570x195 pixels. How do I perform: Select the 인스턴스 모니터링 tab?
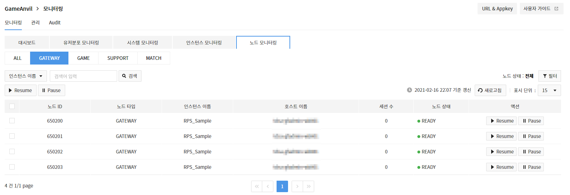(204, 42)
